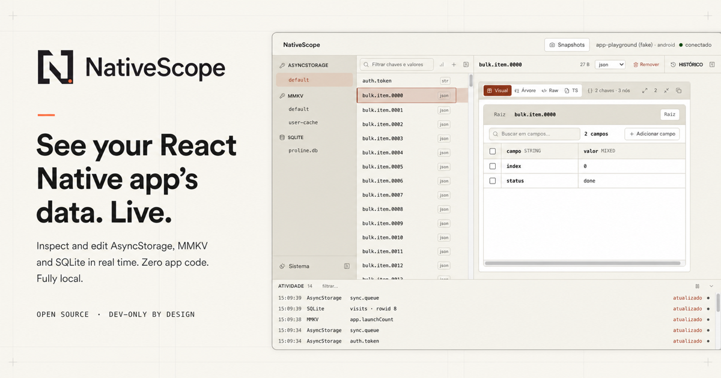Click the trash Remover button
This screenshot has height=378, width=721.
(x=646, y=65)
